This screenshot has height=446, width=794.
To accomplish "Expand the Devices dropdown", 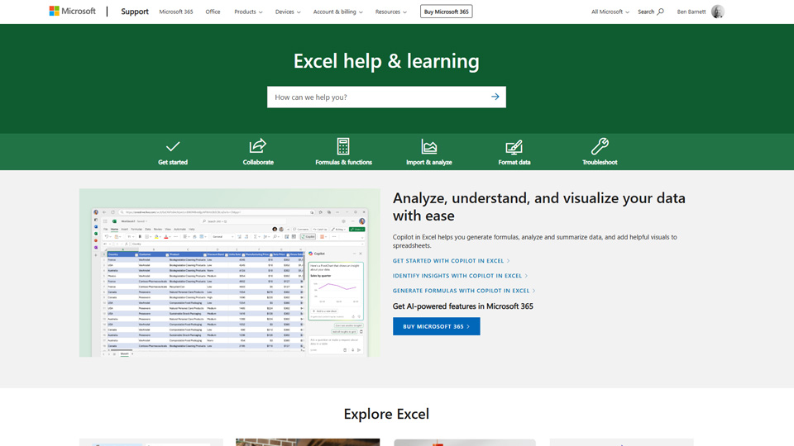I will 288,12.
